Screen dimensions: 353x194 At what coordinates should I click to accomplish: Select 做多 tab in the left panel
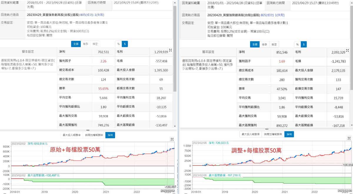86,44
